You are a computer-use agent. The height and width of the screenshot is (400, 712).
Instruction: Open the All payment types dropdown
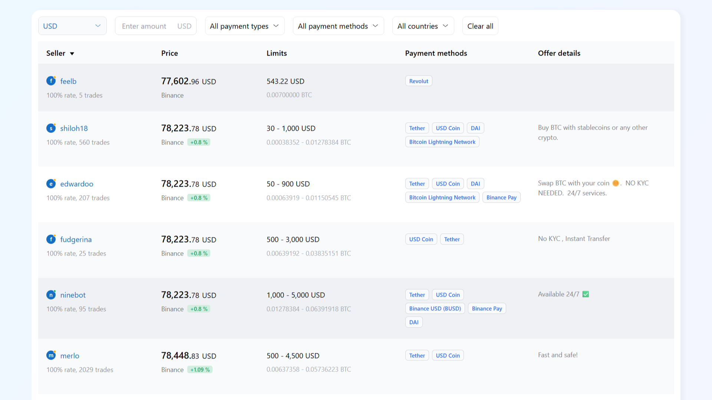[x=244, y=26]
